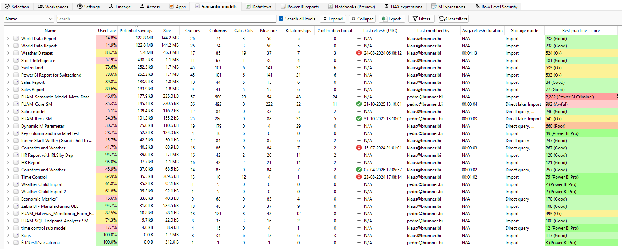Select the Weather Child Import 2 row name

[44, 191]
